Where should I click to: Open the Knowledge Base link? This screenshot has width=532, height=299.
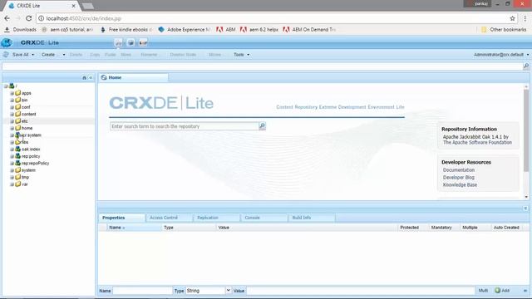click(x=460, y=184)
